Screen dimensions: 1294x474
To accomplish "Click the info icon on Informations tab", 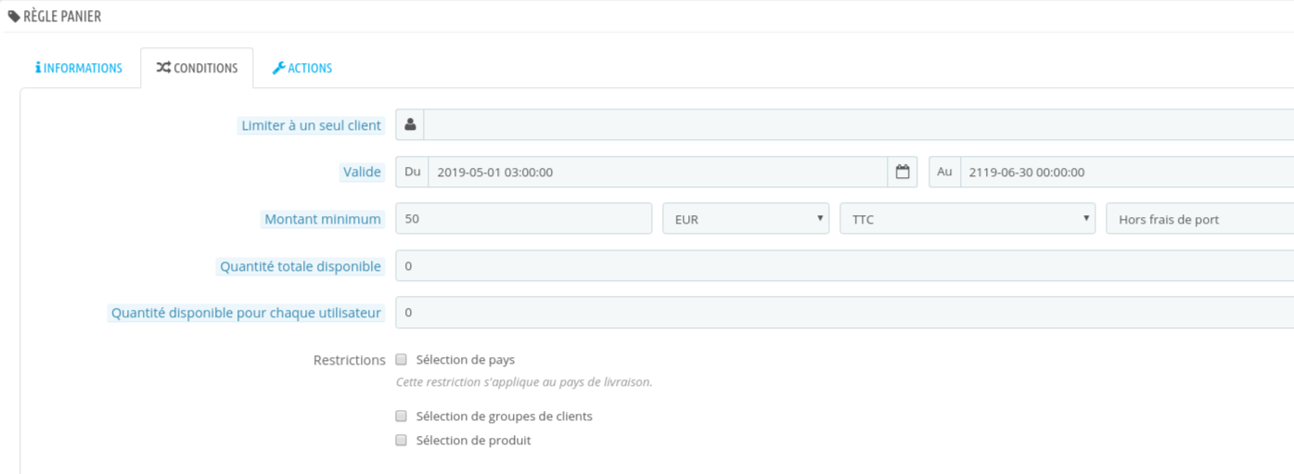I will point(38,68).
